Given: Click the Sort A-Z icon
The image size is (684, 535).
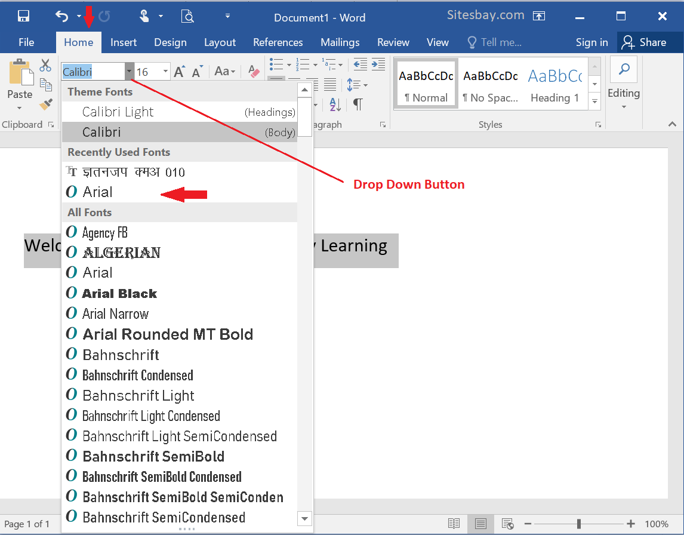Looking at the screenshot, I should click(x=335, y=104).
